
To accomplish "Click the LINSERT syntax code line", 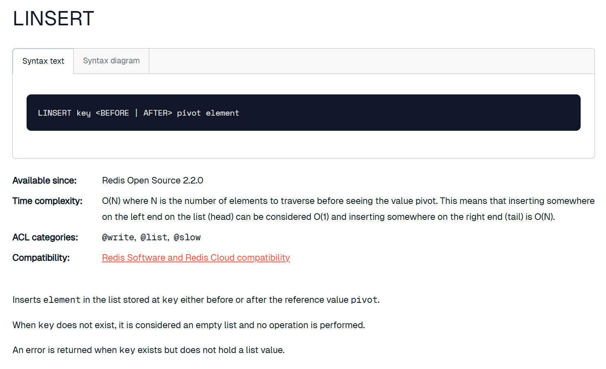I will (x=138, y=113).
